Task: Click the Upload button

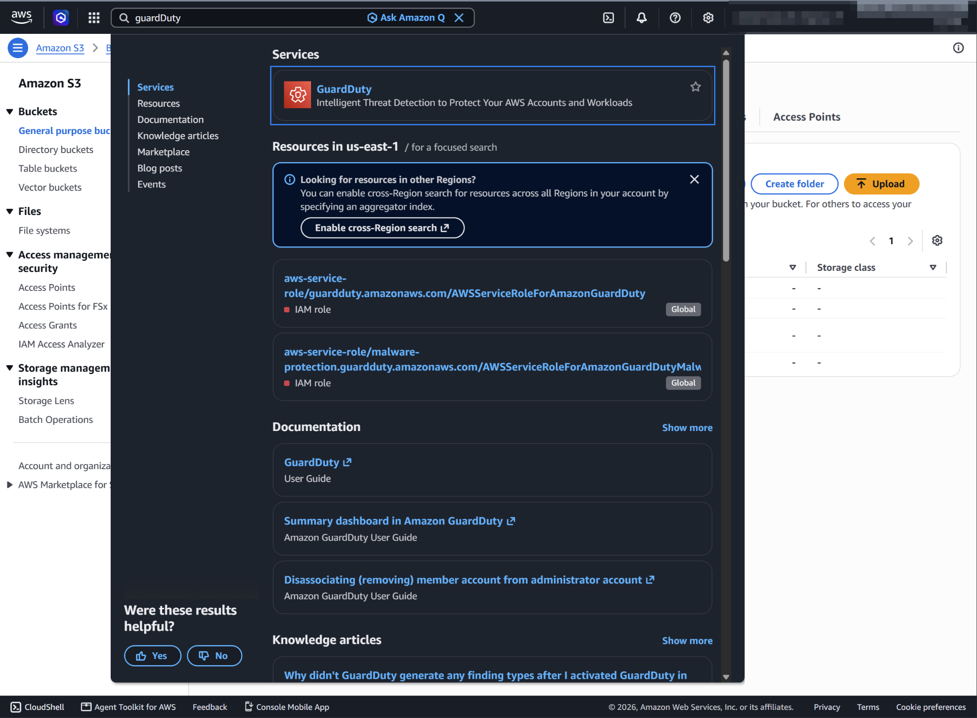Action: pos(881,184)
